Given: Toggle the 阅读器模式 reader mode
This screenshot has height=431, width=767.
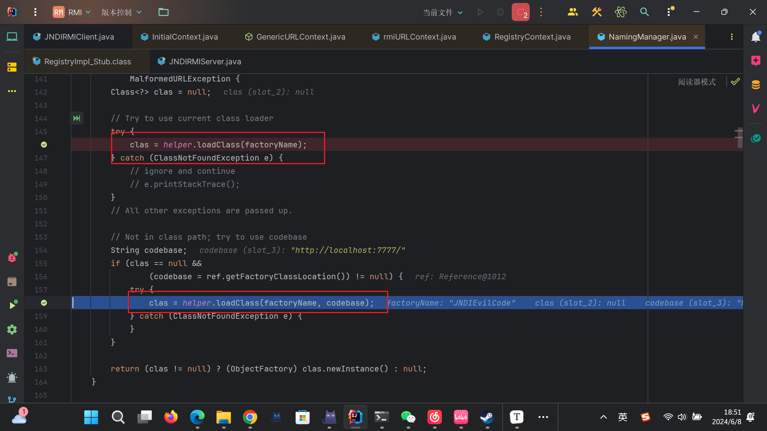Looking at the screenshot, I should pos(697,82).
